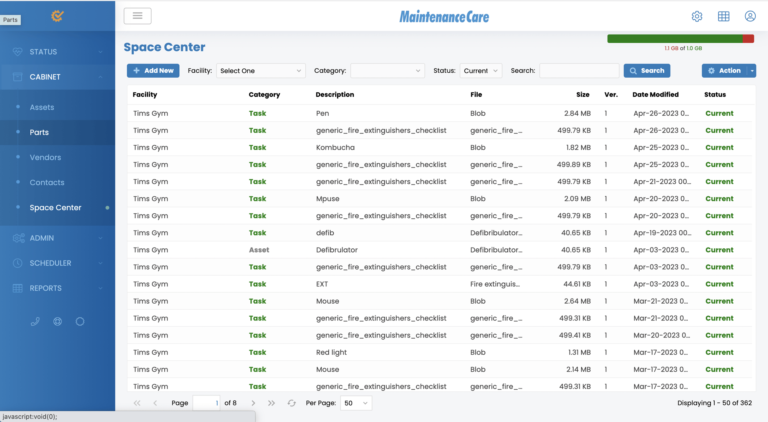
Task: Open the user profile icon
Action: tap(750, 16)
